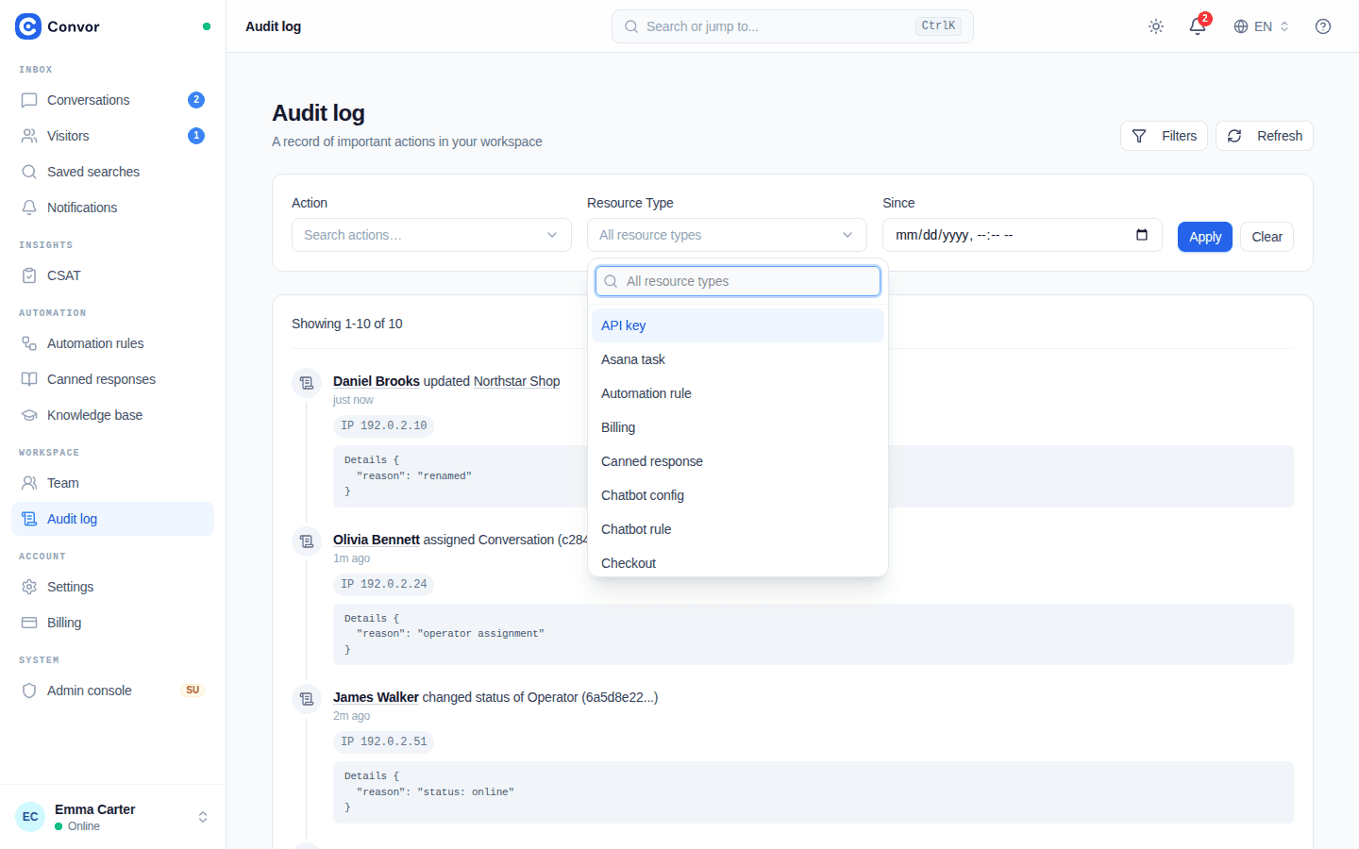Select Canned response option
Viewport: 1359px width, 849px height.
(738, 461)
